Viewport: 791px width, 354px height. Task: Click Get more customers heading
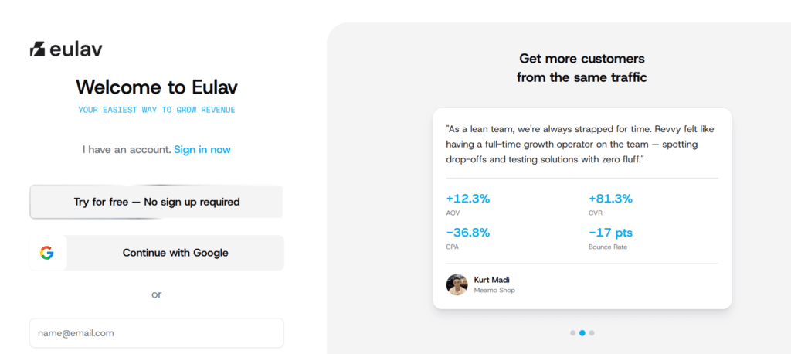coord(582,68)
